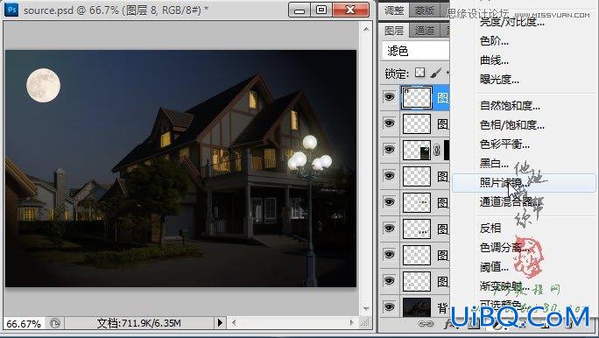The height and width of the screenshot is (338, 599).
Task: Click the link layers chain icon
Action: point(426,324)
